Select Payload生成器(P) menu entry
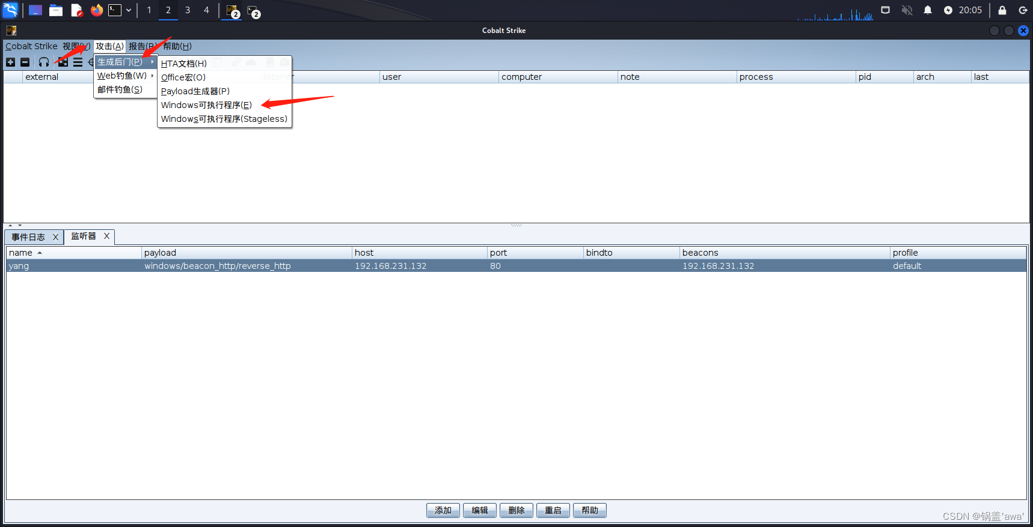 coord(224,91)
